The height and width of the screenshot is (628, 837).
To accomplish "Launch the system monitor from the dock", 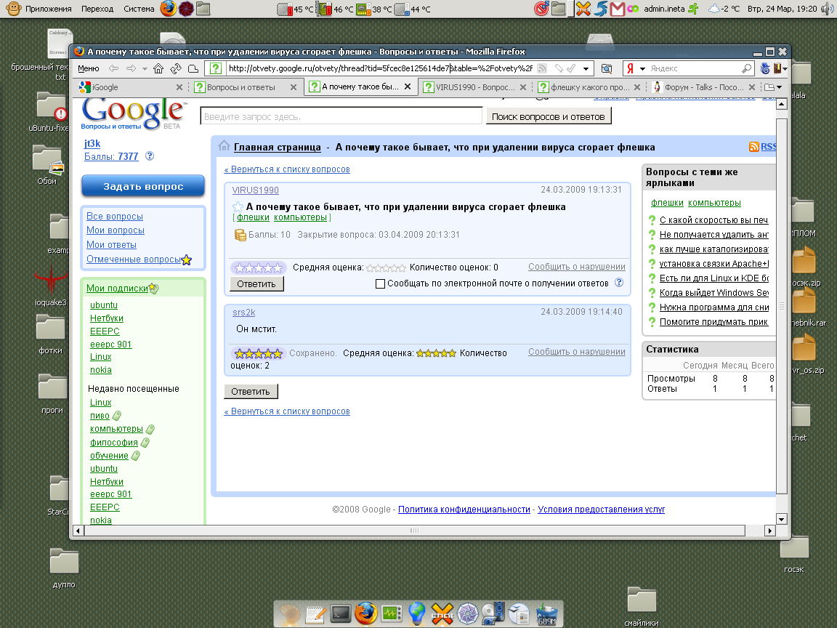I will [x=392, y=613].
